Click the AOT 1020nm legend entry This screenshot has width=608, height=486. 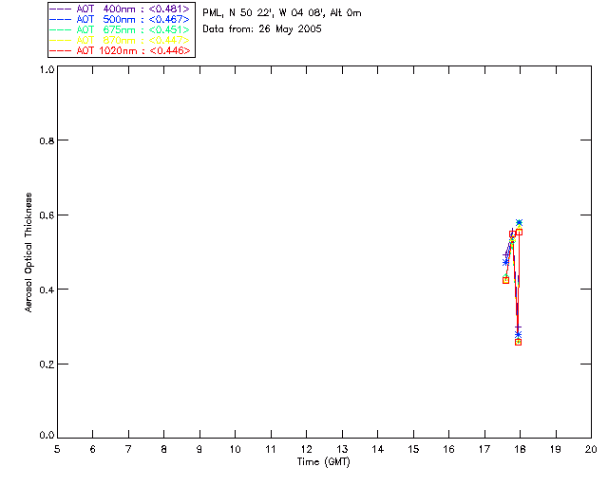point(120,50)
